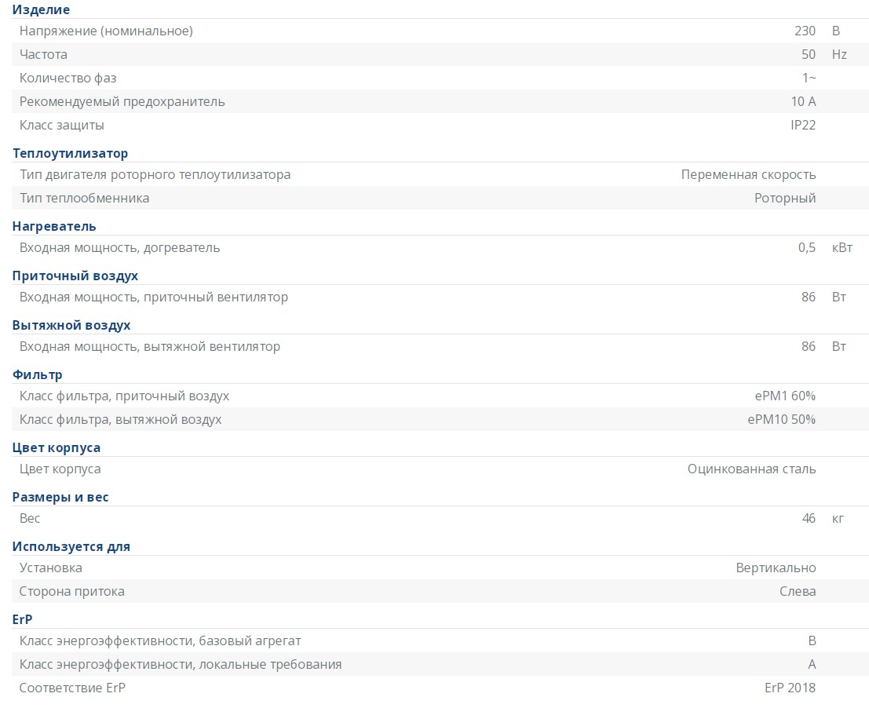The width and height of the screenshot is (869, 708).
Task: Click the Приточный воздух section heading
Action: (75, 276)
